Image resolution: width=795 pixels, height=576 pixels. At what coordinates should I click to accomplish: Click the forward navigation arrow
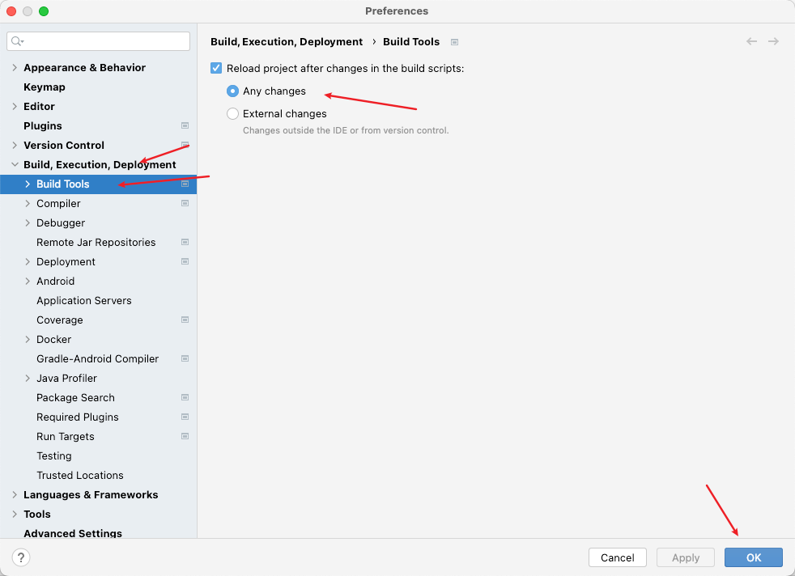point(773,41)
